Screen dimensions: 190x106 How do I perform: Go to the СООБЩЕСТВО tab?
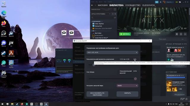tap(133, 5)
